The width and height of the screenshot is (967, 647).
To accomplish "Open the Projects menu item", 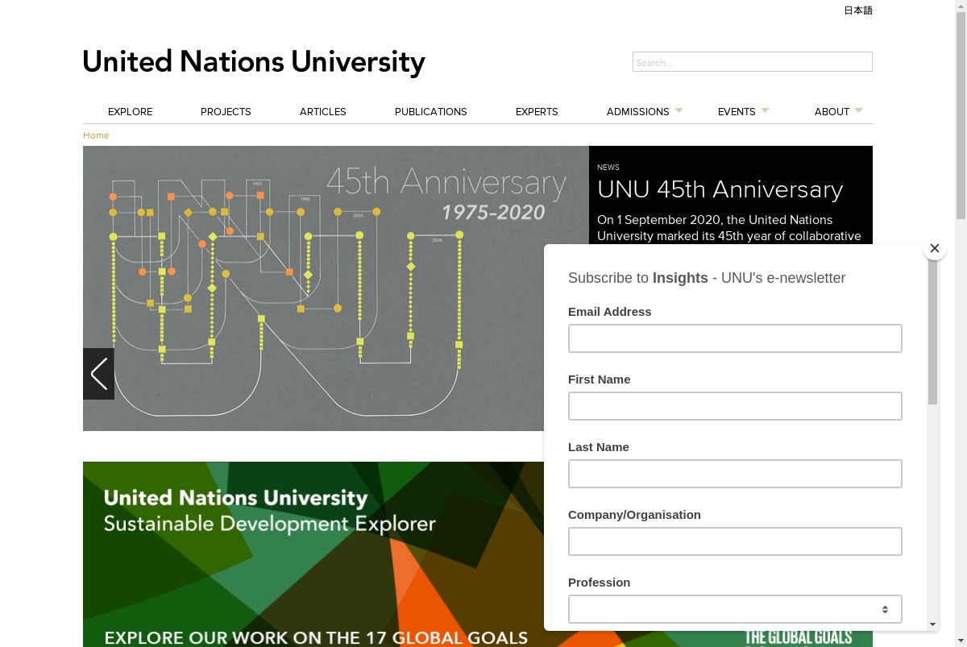I will coord(226,112).
